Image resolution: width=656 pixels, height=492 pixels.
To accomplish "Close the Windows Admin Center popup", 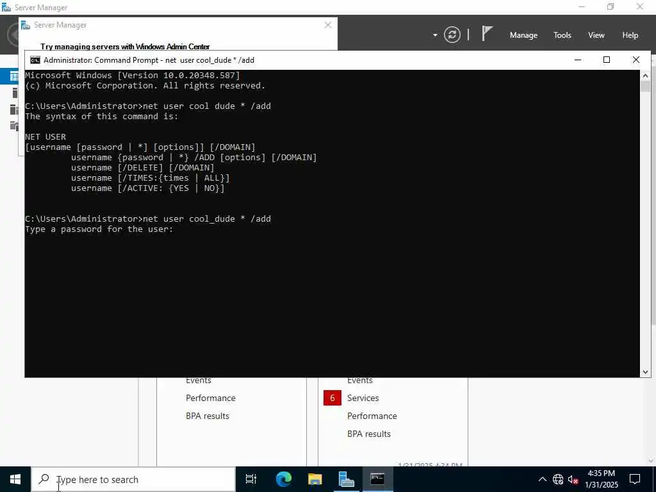I will pos(328,25).
